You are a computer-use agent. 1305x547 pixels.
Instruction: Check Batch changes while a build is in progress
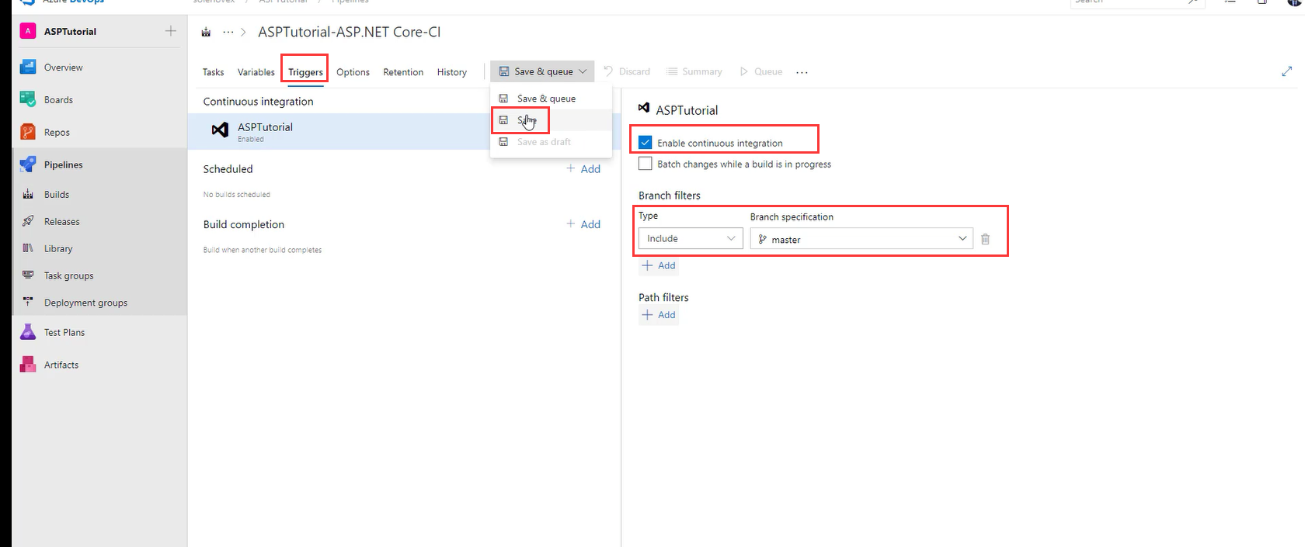coord(645,164)
